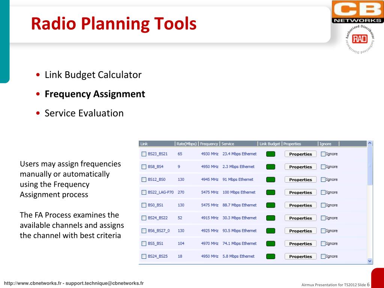Enable Ignore for BS24_BS25 row

[323, 256]
